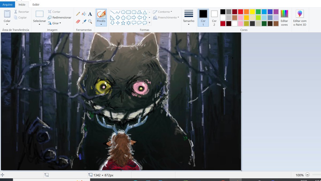Switch to the Exibir tab
The width and height of the screenshot is (321, 181).
click(x=36, y=5)
